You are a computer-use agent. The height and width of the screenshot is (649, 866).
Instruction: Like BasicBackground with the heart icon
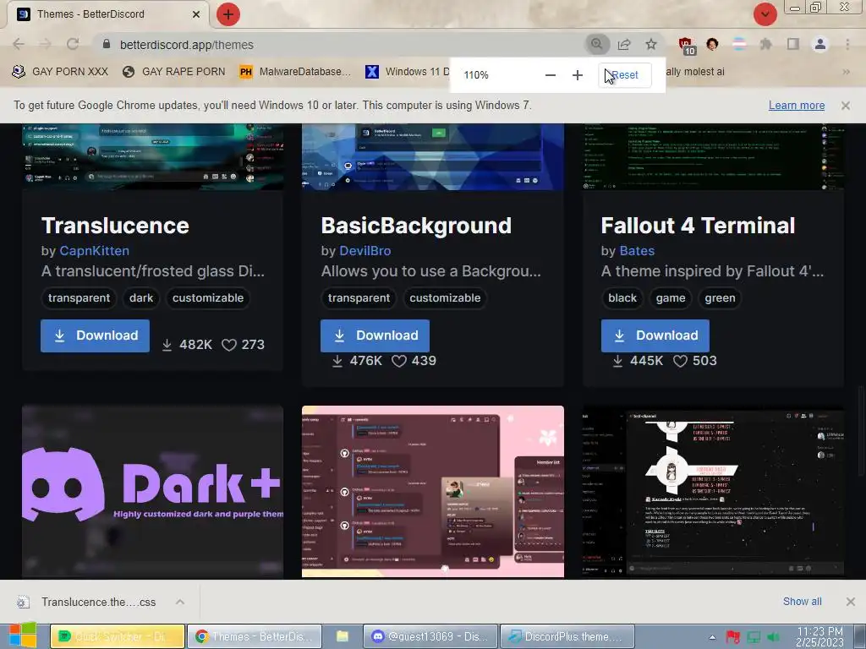coord(399,361)
